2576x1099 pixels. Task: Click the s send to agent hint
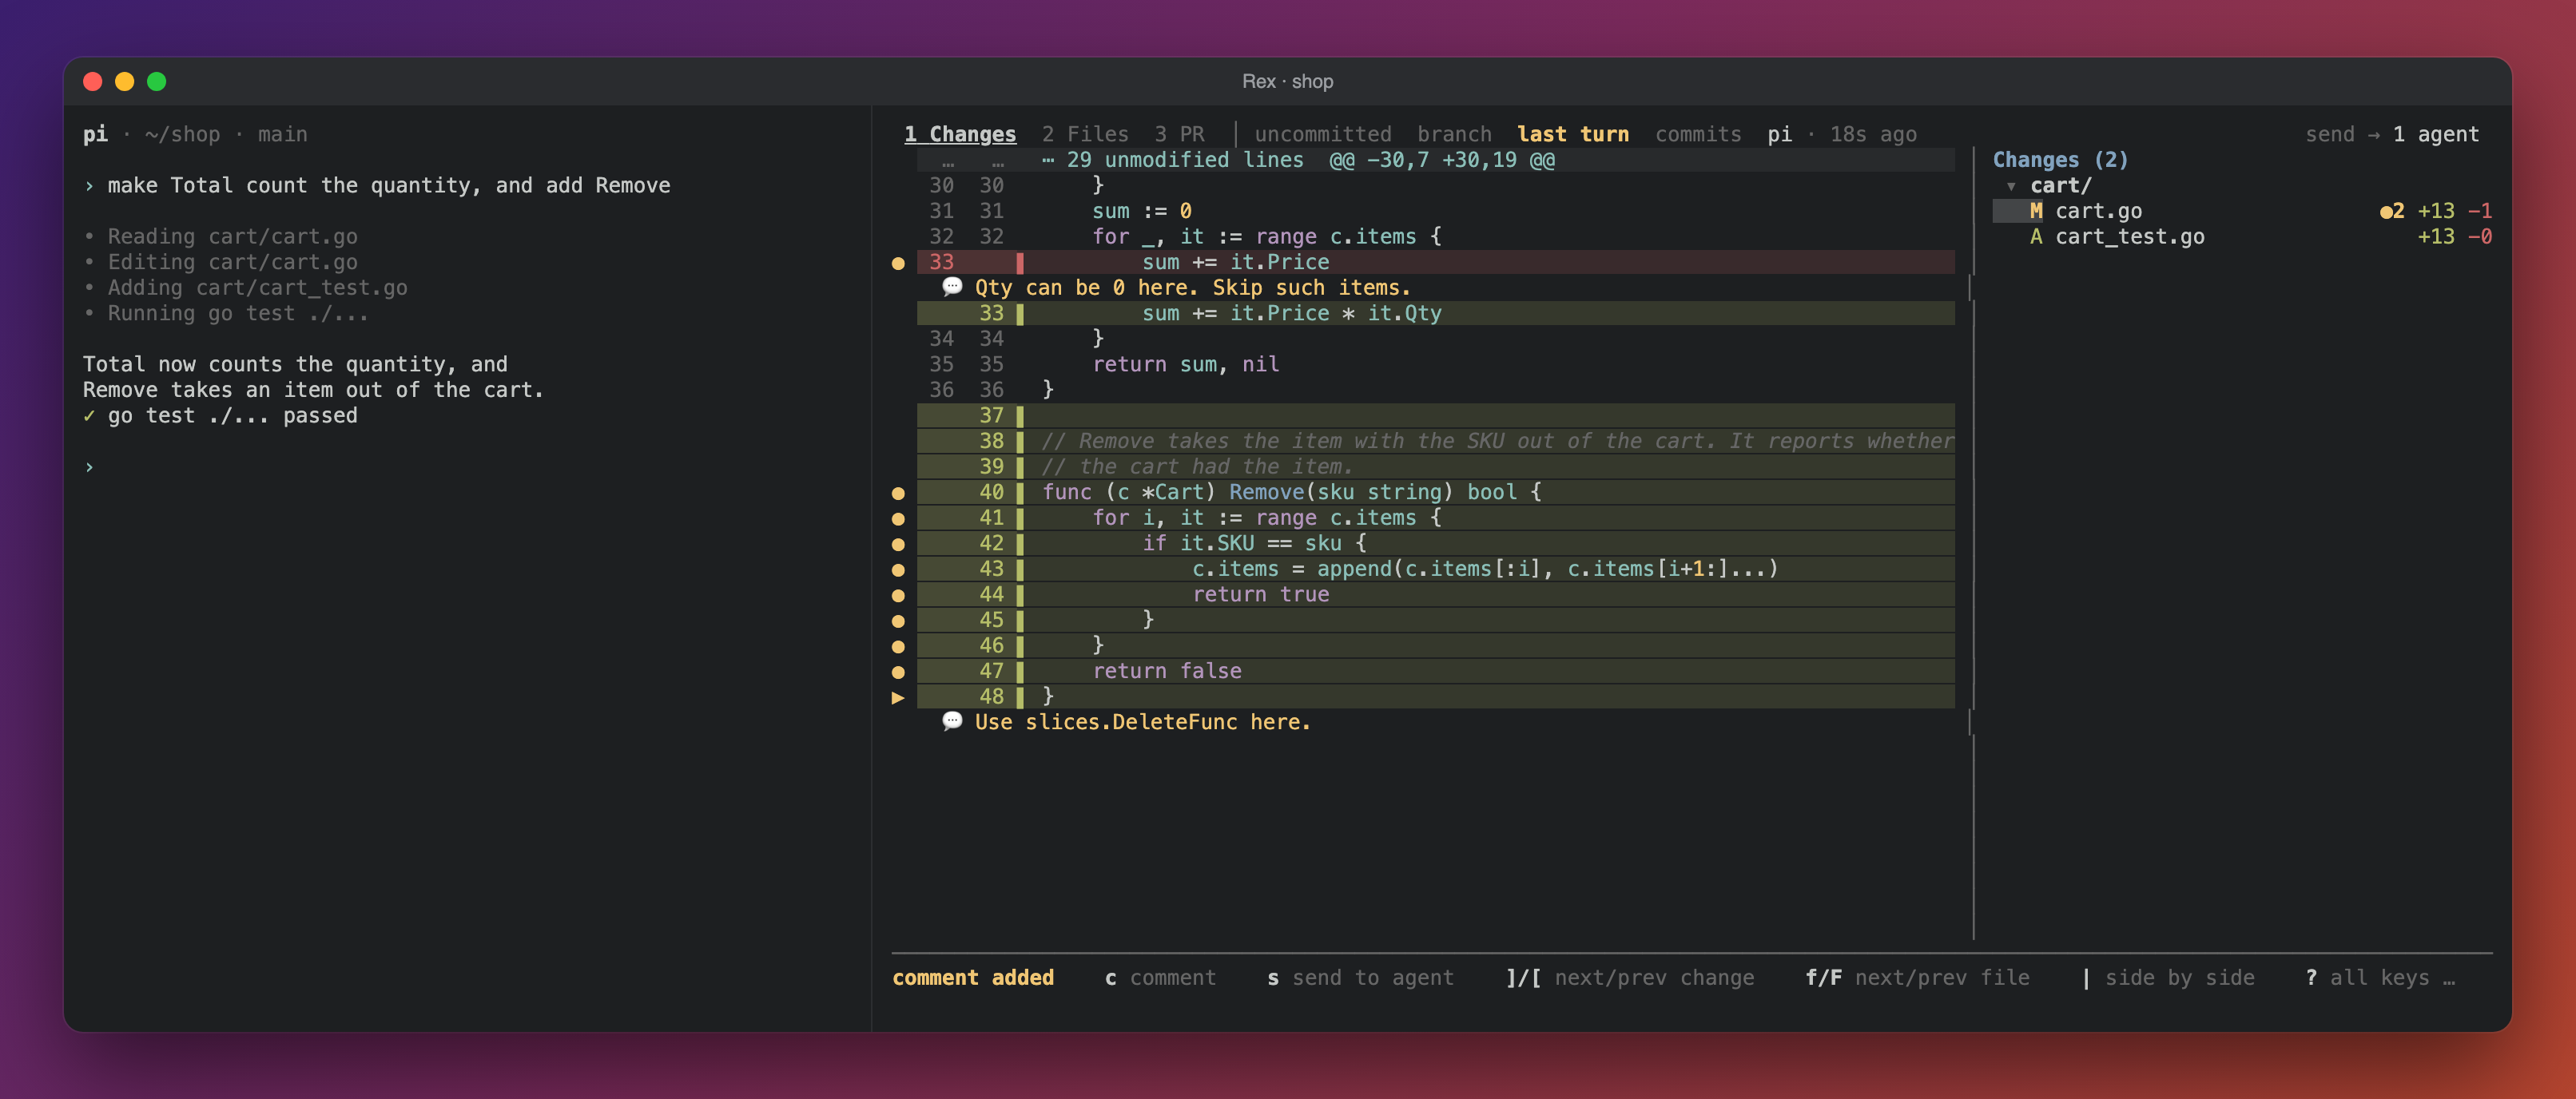pos(1360,977)
